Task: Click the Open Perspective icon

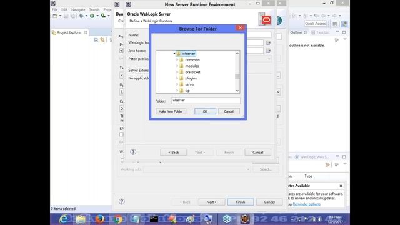Action: tap(335, 24)
